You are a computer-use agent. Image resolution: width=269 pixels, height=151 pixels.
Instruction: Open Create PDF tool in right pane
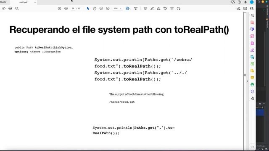[252, 22]
